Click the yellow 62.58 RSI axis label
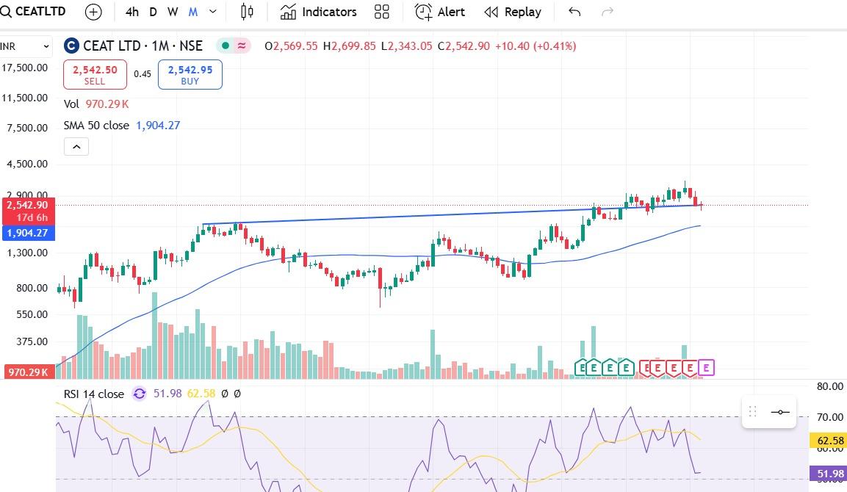The height and width of the screenshot is (492, 847). click(x=829, y=441)
